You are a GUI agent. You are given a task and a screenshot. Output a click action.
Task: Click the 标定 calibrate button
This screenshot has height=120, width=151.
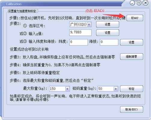[131, 89]
